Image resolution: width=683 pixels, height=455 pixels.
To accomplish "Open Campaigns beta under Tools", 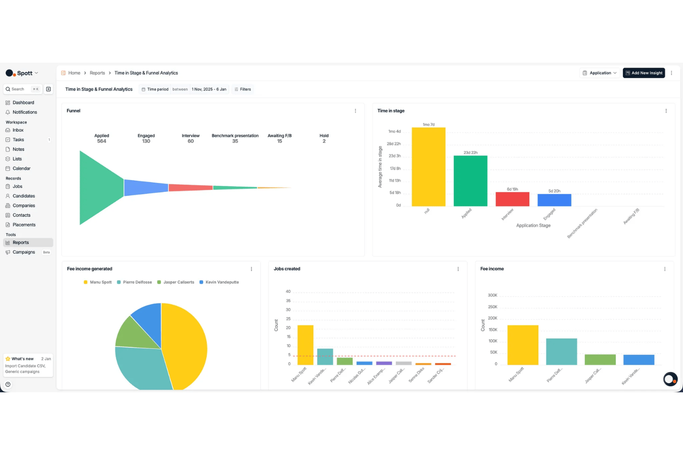I will pos(28,252).
